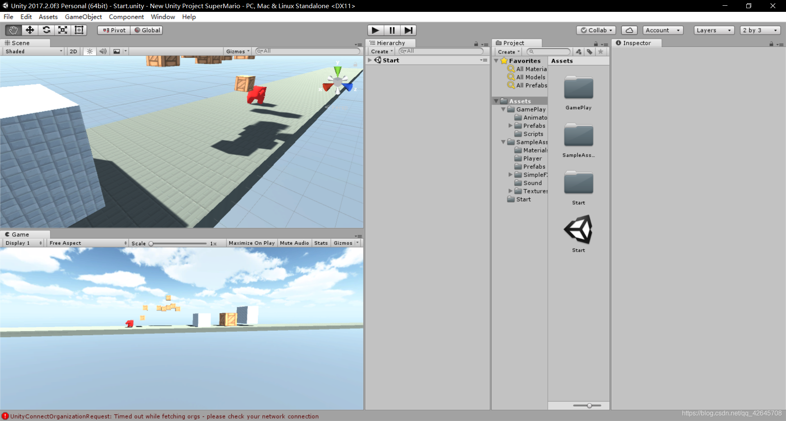Search assets by label icon
Image resolution: width=786 pixels, height=421 pixels.
pyautogui.click(x=589, y=52)
